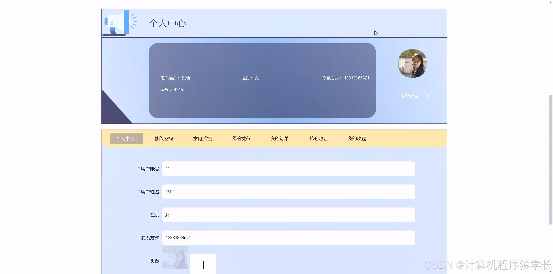Image resolution: width=553 pixels, height=274 pixels.
Task: Click the text 联系方式： 13333366521 in card
Action: coord(346,78)
